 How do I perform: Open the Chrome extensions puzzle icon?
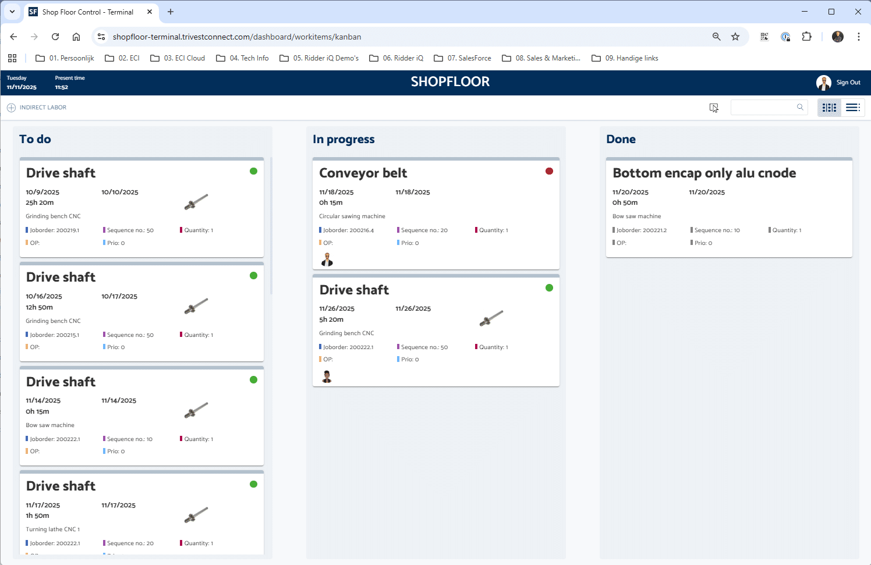pyautogui.click(x=806, y=37)
